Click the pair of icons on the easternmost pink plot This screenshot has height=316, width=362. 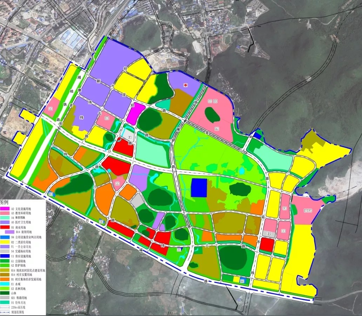(x=308, y=211)
